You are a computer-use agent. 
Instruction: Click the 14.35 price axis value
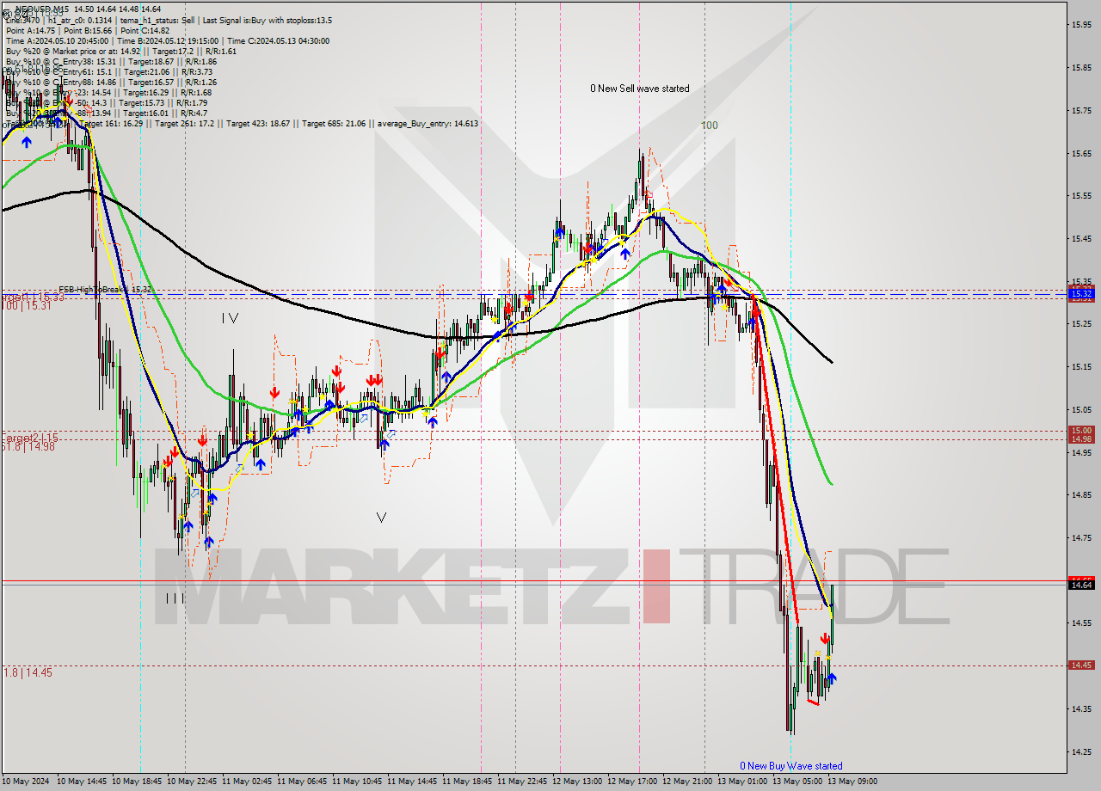1081,708
